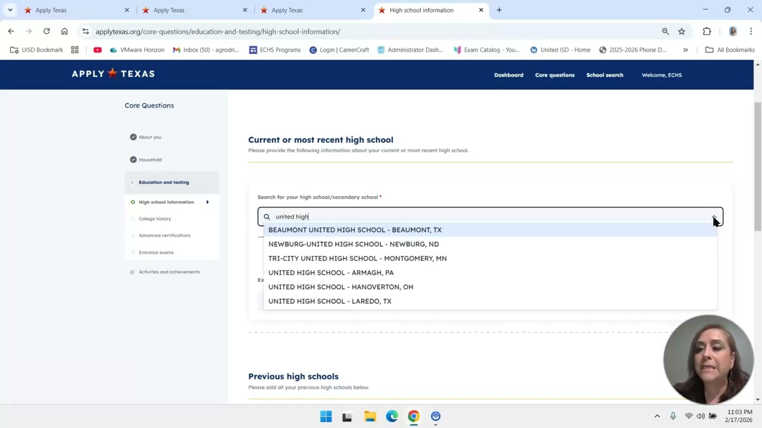Open Activities and achievements sidebar item
This screenshot has height=428, width=762.
(x=169, y=272)
